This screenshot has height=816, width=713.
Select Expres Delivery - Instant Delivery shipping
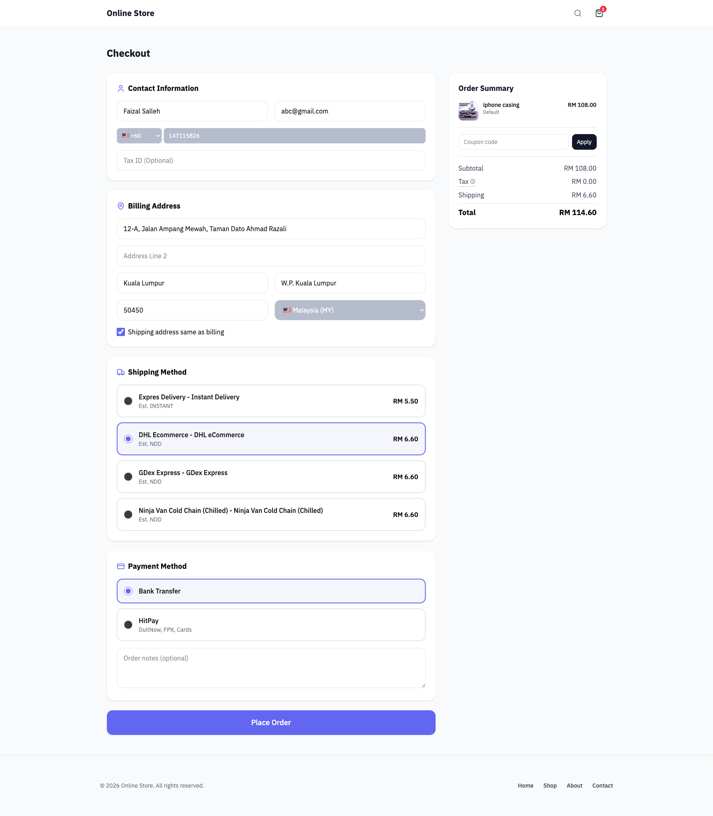point(128,401)
